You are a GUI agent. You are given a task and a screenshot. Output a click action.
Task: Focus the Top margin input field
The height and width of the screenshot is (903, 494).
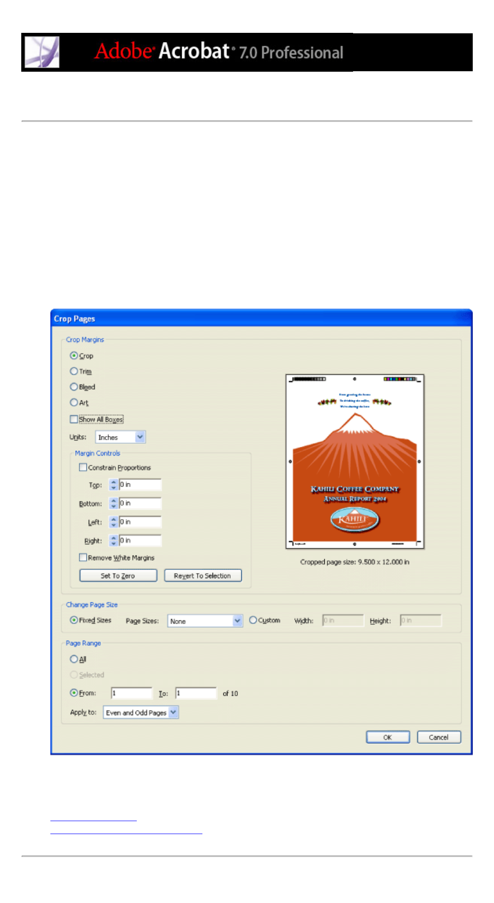pyautogui.click(x=140, y=484)
